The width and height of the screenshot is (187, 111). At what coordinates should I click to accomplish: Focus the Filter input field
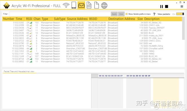[60, 14]
